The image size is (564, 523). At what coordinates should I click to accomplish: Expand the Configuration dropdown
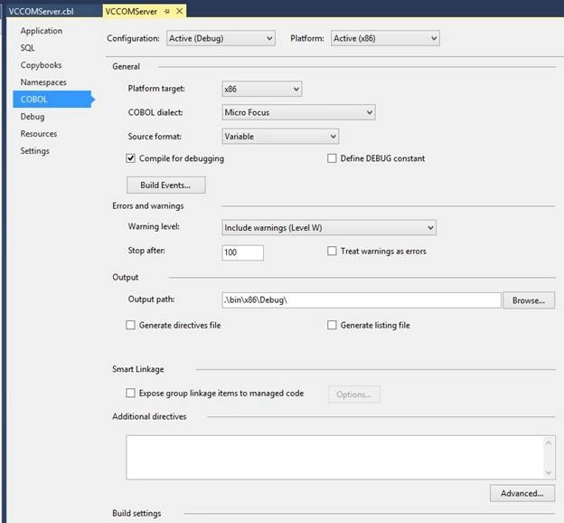pyautogui.click(x=221, y=38)
